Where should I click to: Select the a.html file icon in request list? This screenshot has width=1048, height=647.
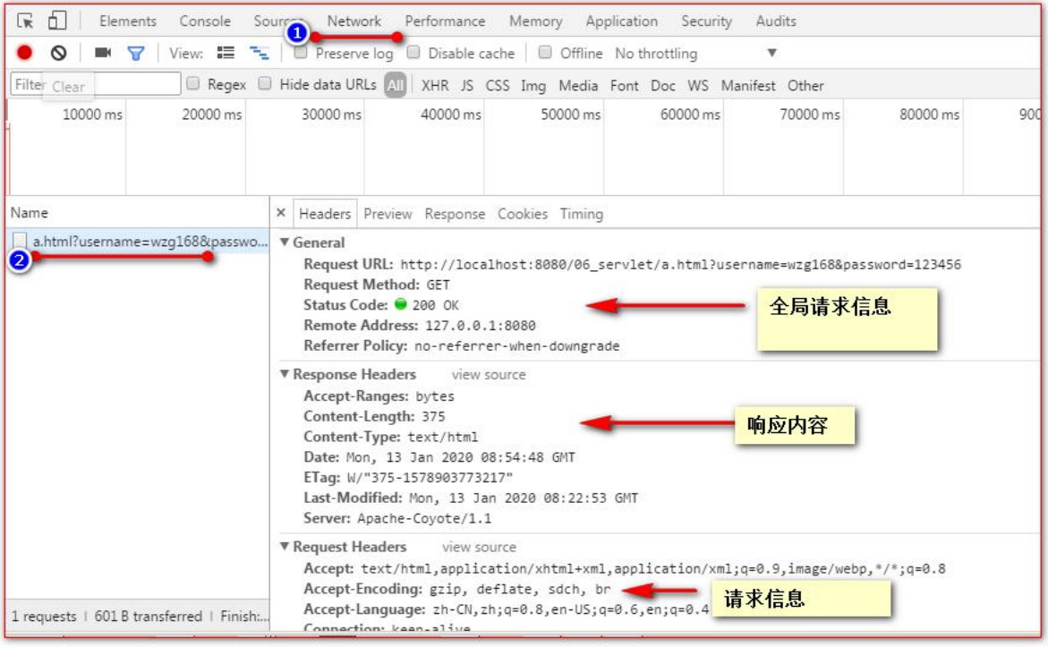tap(20, 242)
